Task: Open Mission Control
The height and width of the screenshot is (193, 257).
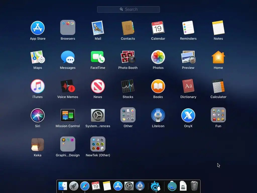Action: pos(68,115)
